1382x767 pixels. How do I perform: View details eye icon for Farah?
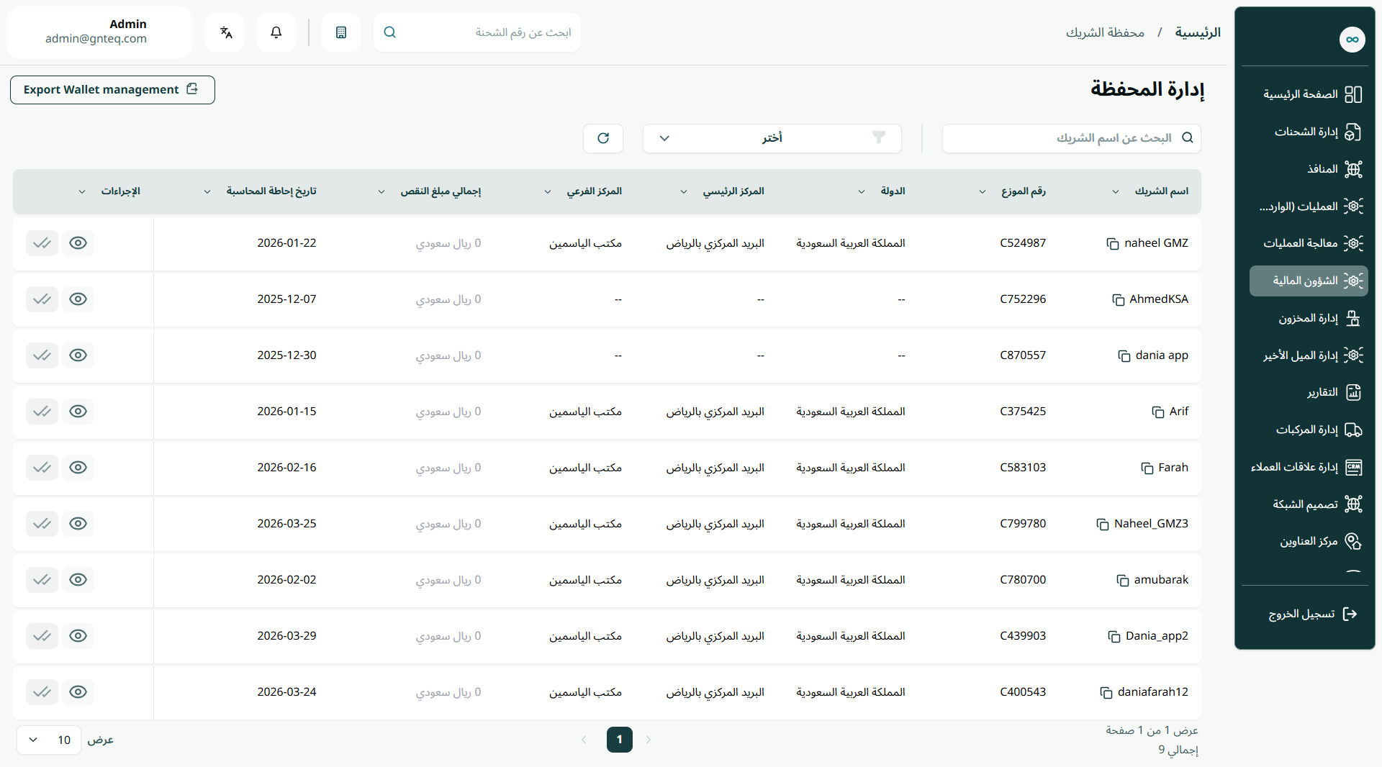tap(78, 468)
